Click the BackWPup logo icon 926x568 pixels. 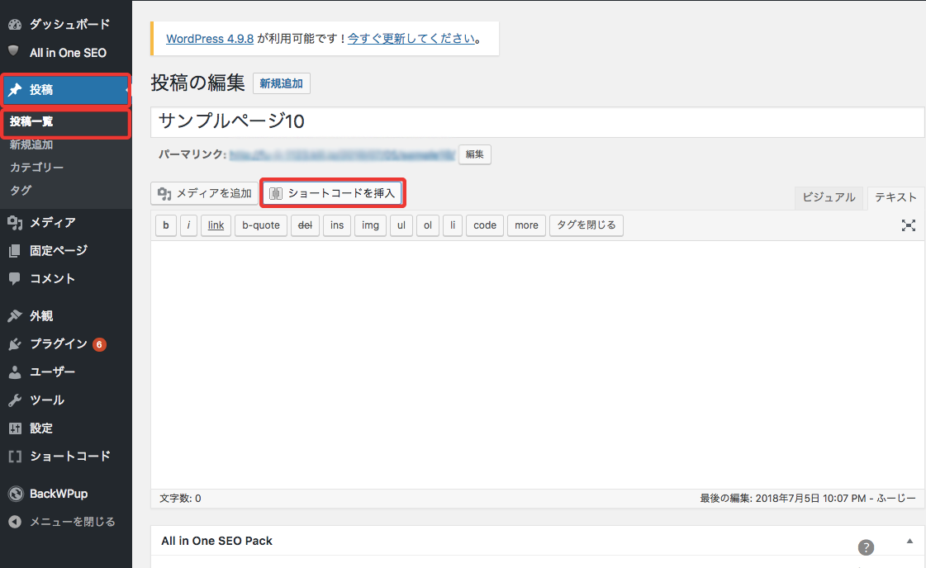coord(15,494)
